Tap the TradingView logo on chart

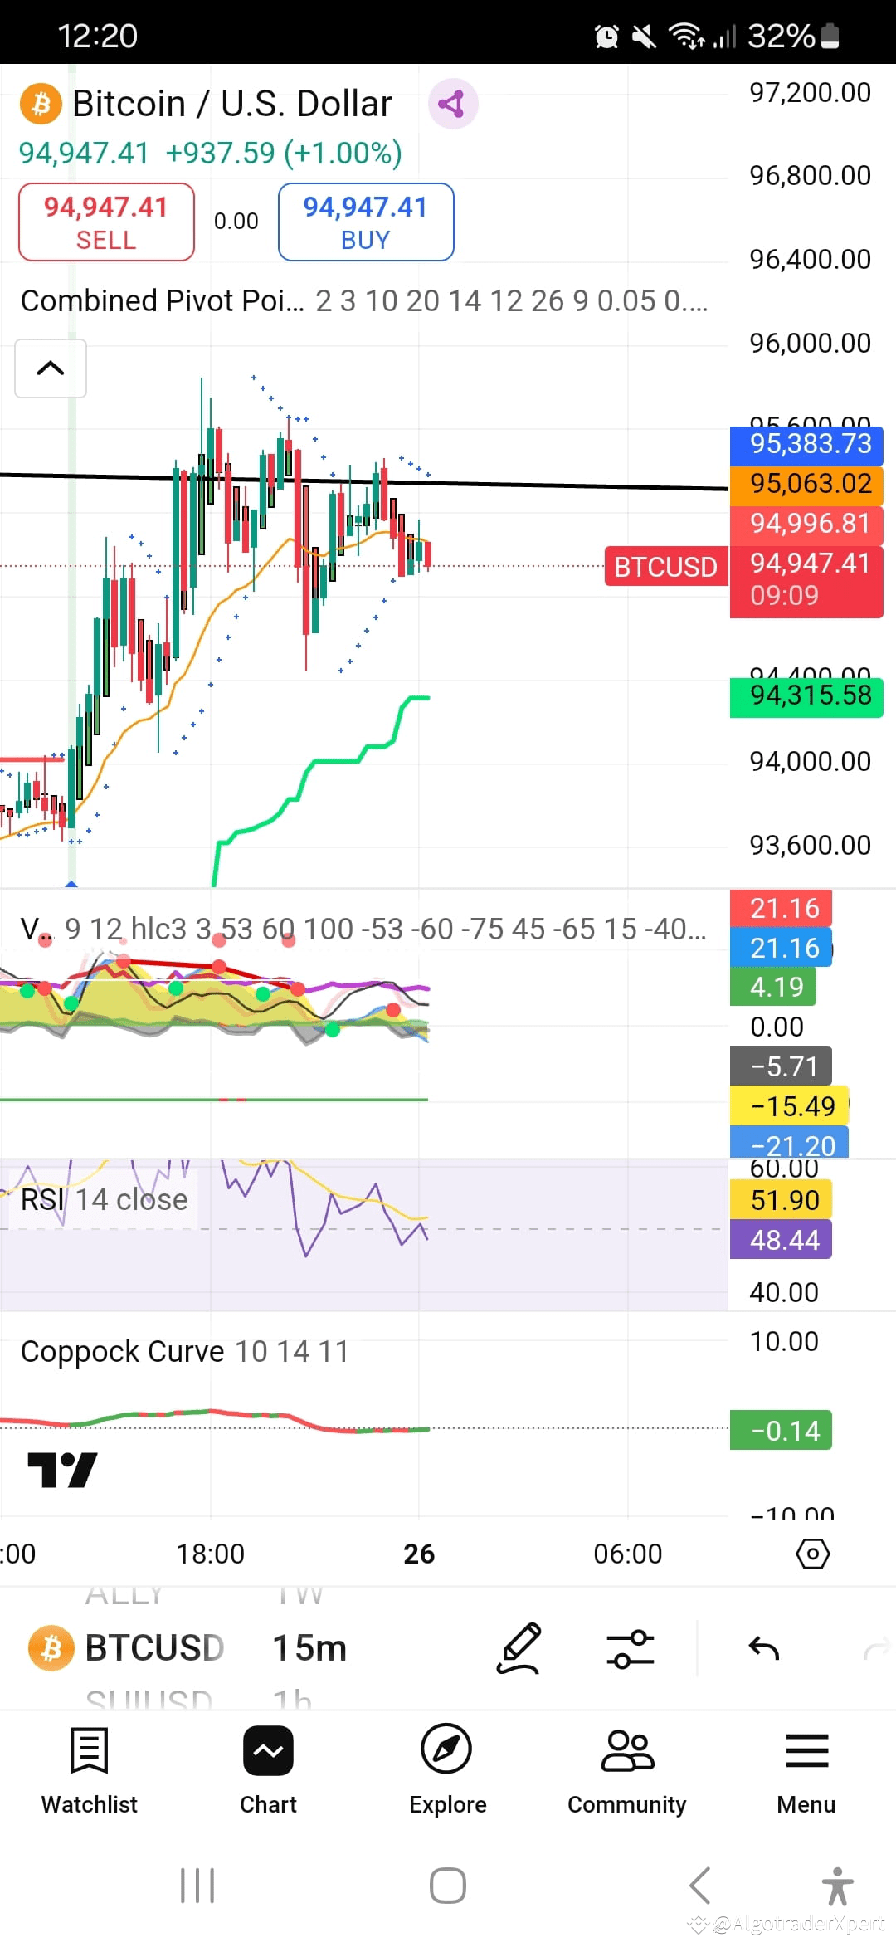click(62, 1471)
